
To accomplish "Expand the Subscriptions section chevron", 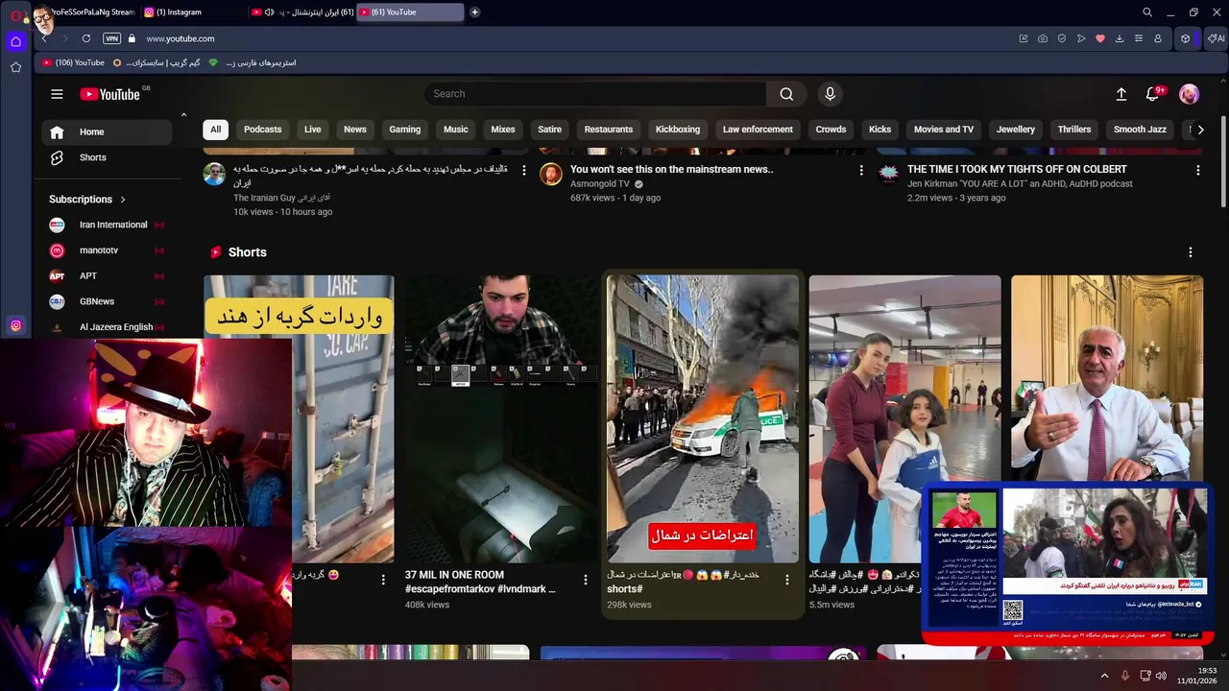I will [x=123, y=200].
